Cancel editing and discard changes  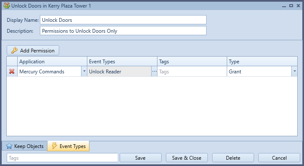click(x=279, y=158)
